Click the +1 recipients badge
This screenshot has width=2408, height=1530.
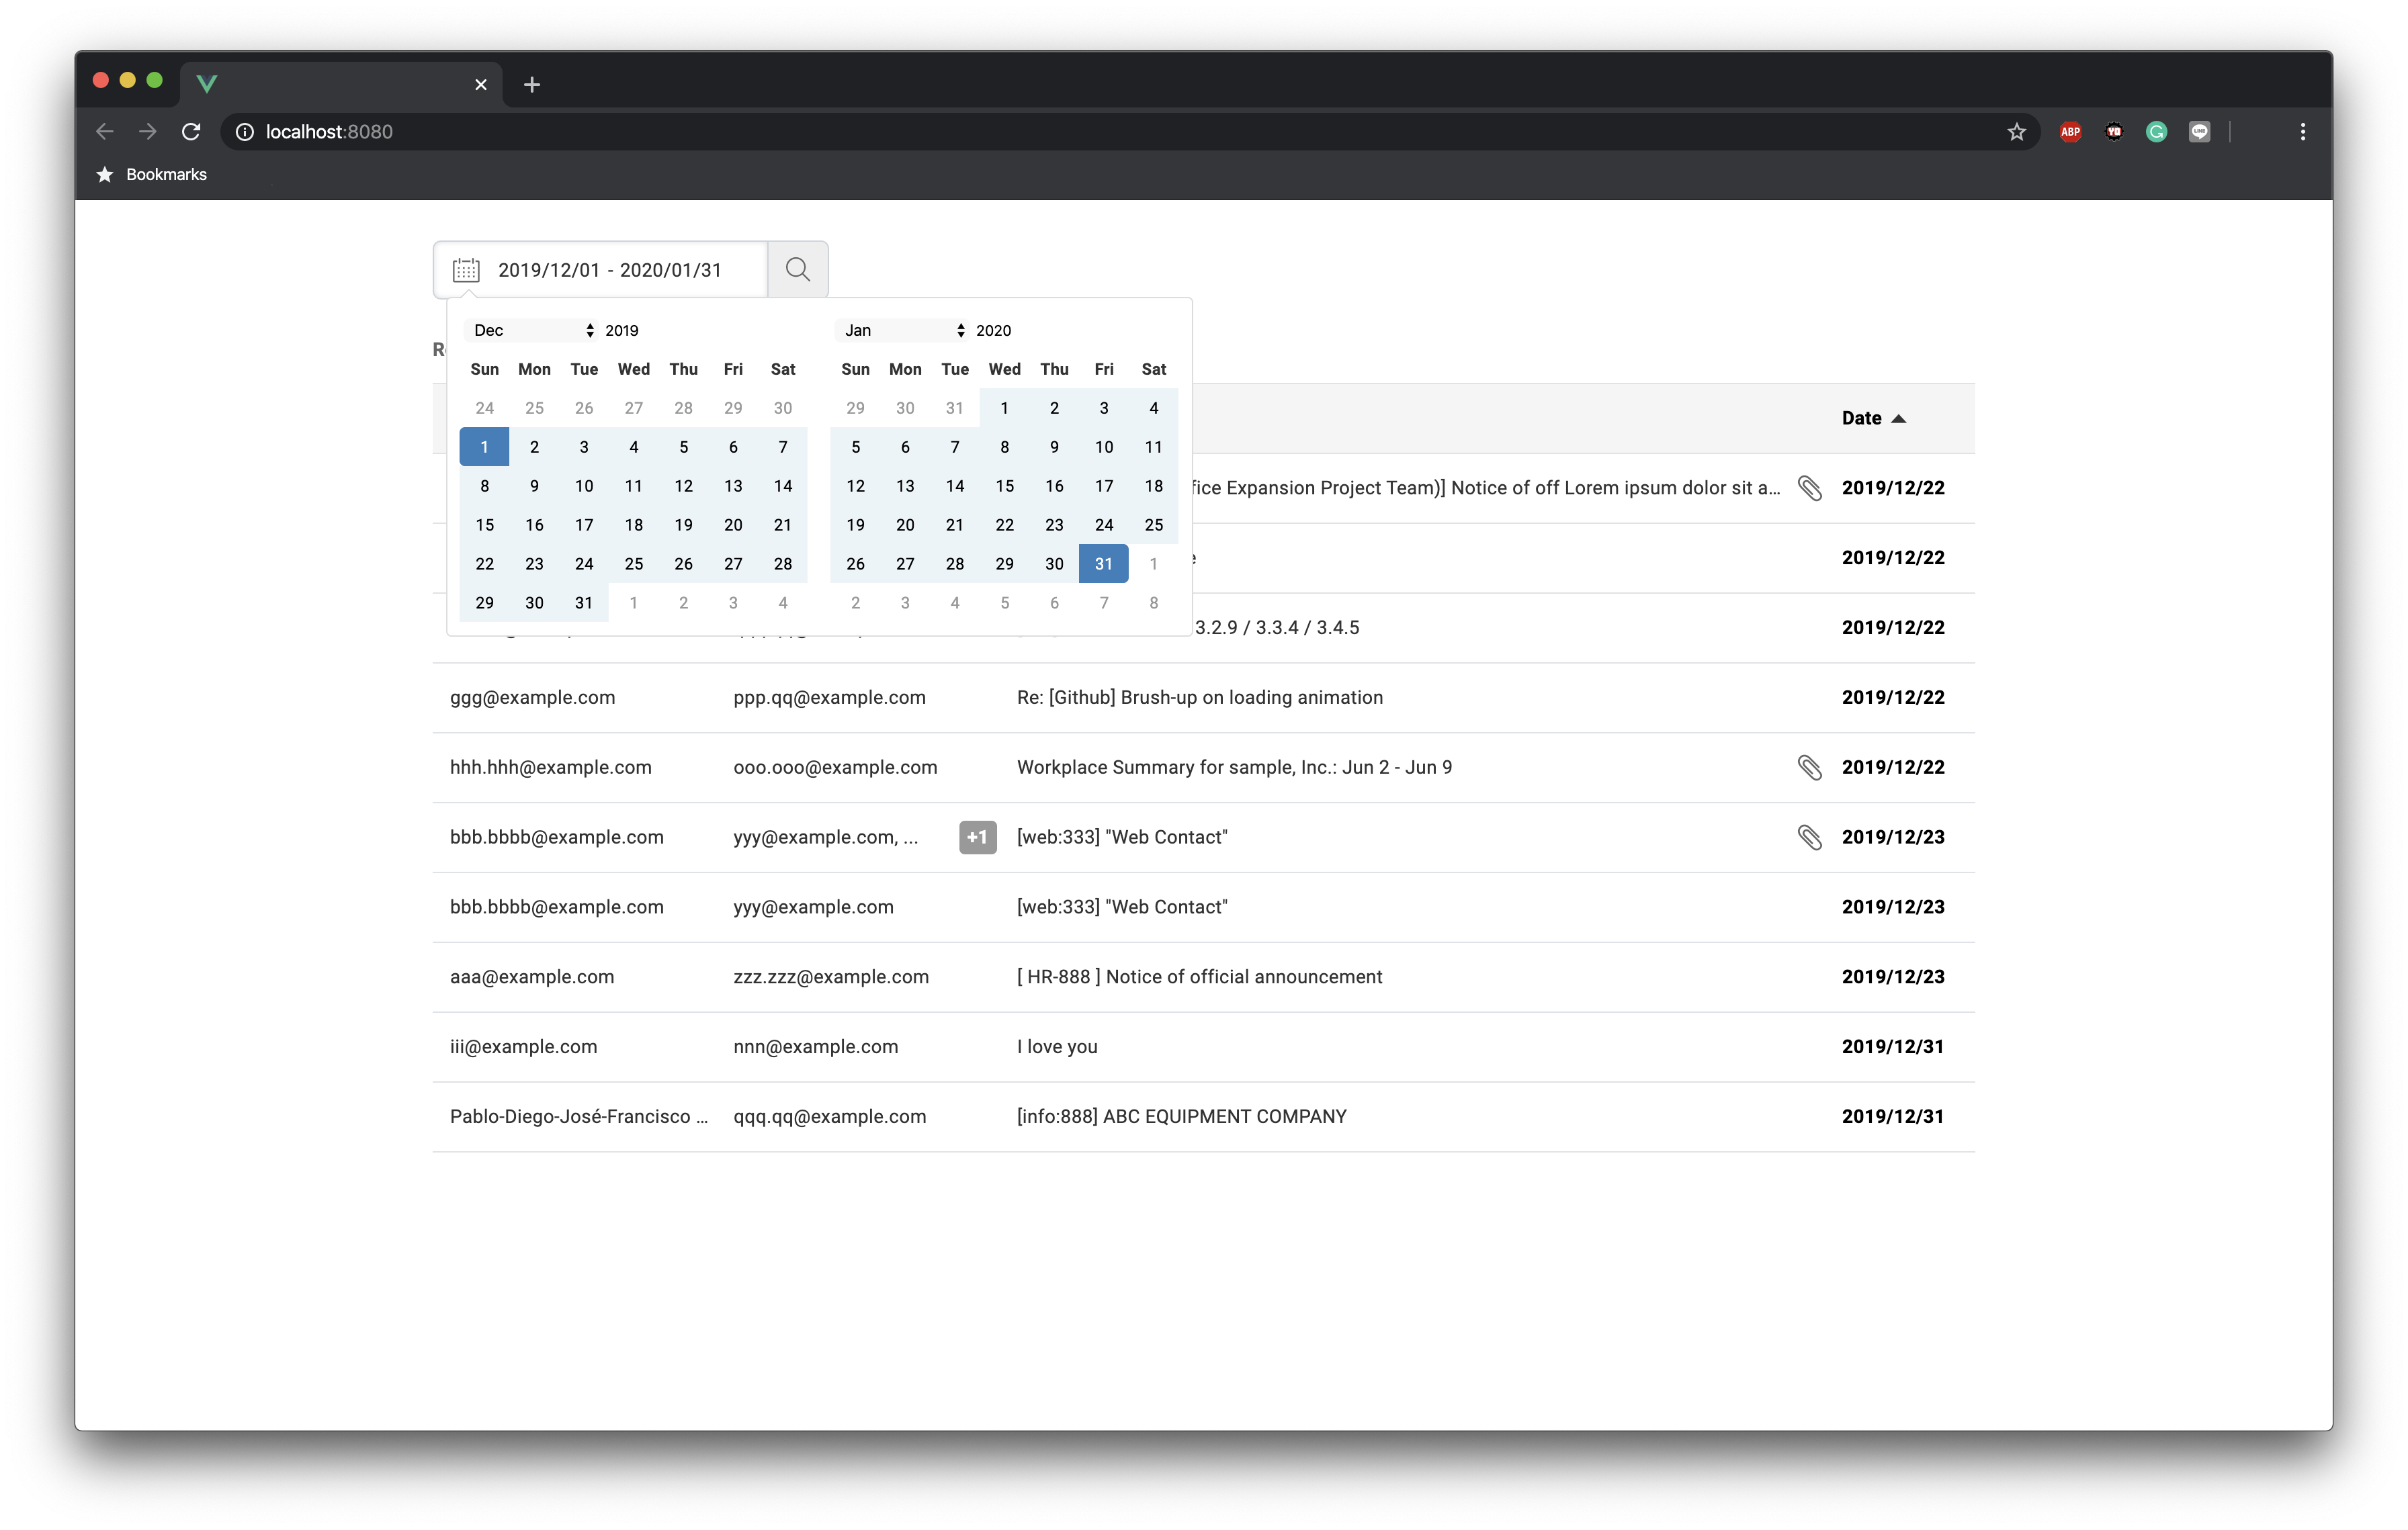click(x=977, y=838)
